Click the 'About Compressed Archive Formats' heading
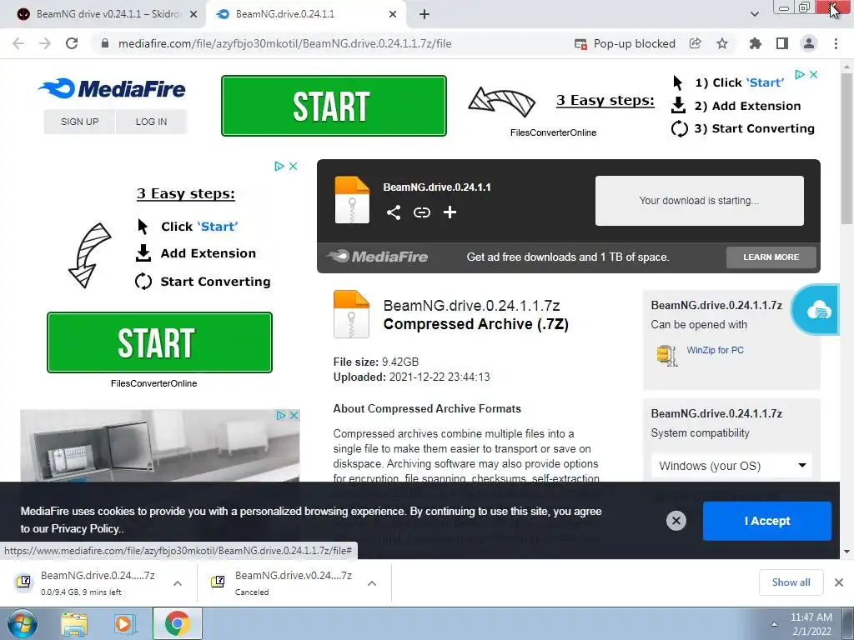Screen dimensions: 854x640 pos(427,408)
